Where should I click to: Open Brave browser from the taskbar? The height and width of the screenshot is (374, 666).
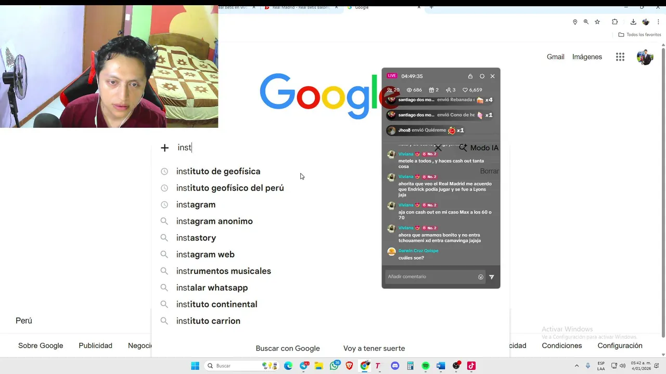tap(349, 366)
